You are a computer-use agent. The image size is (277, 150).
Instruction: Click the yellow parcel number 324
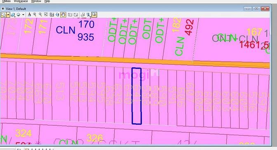[23, 133]
